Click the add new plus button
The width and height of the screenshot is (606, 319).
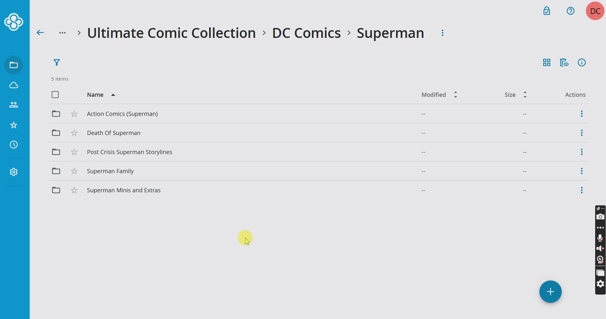(x=550, y=291)
